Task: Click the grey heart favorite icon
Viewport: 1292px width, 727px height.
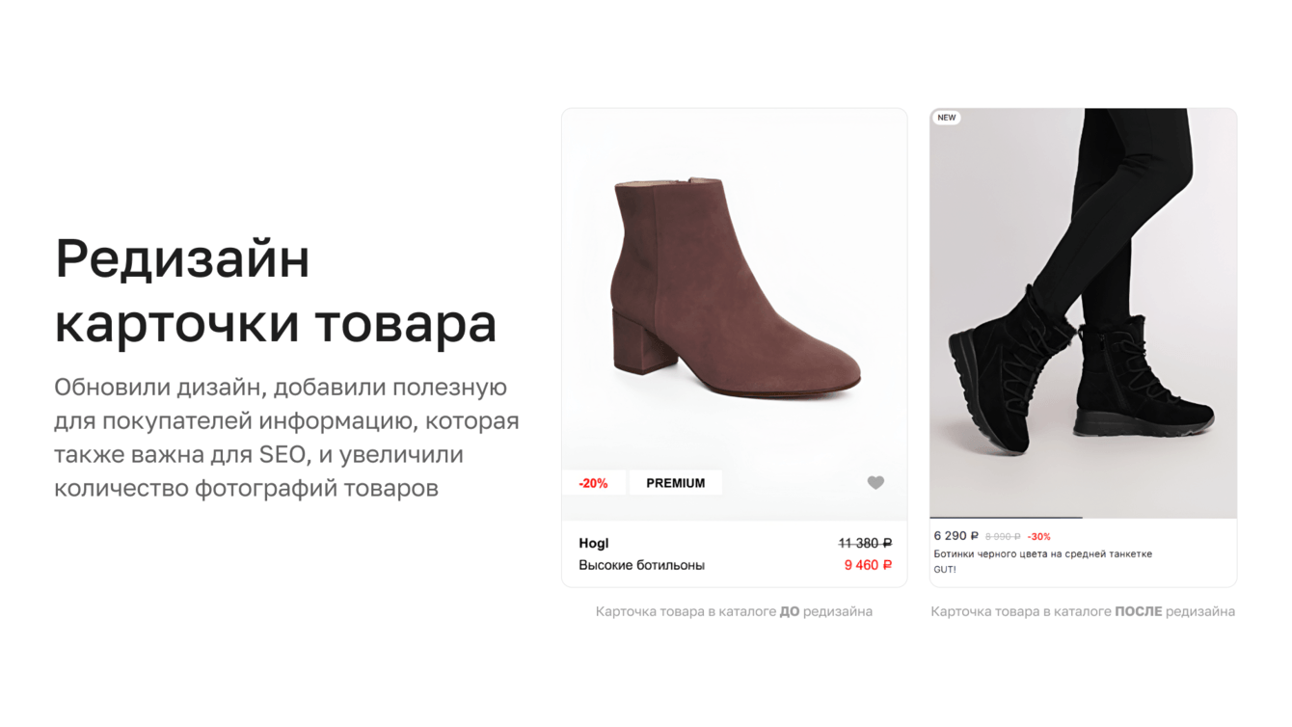Action: [x=875, y=483]
